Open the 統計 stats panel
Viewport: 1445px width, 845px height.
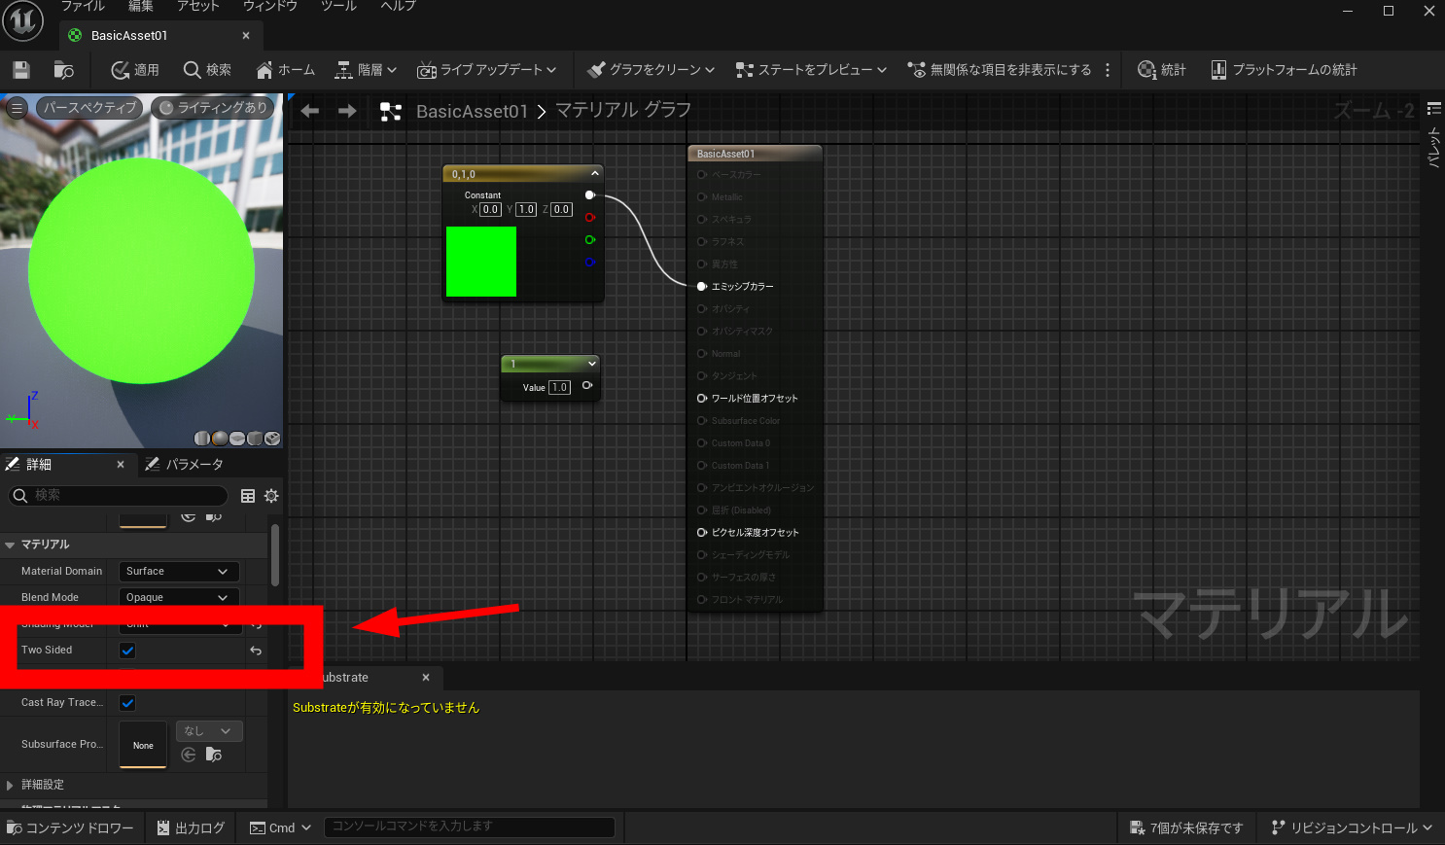[x=1162, y=70]
